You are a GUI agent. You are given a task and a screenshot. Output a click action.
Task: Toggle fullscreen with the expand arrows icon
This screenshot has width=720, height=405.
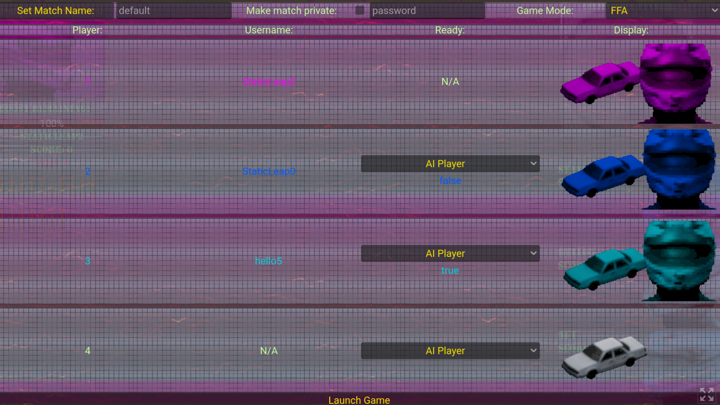pyautogui.click(x=707, y=395)
